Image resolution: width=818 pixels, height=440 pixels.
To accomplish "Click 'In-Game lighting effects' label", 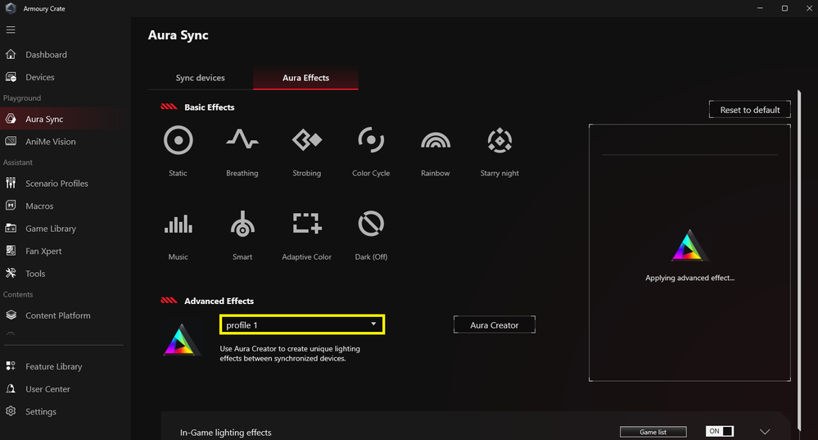I will click(x=226, y=432).
